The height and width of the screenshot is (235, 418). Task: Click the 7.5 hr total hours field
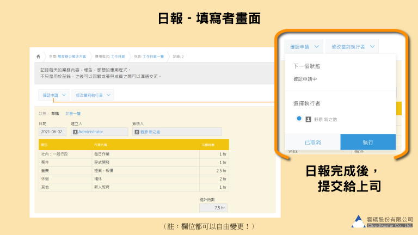point(213,207)
